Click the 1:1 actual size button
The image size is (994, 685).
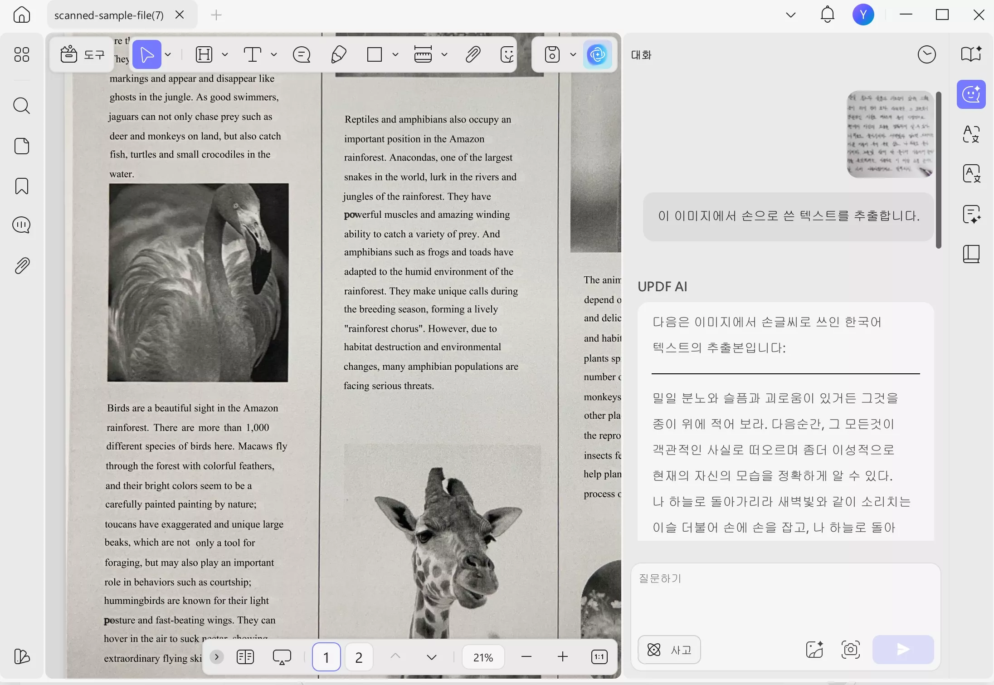(599, 656)
